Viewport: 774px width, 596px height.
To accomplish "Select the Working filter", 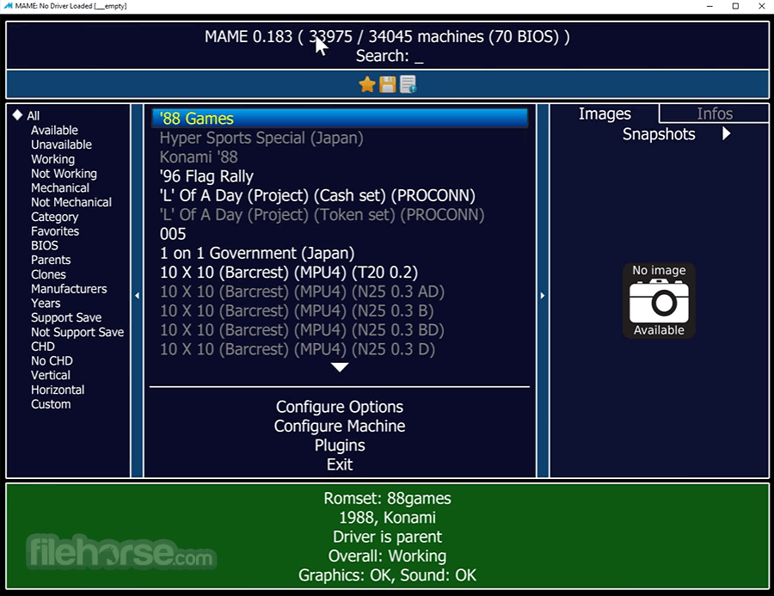I will coord(52,159).
